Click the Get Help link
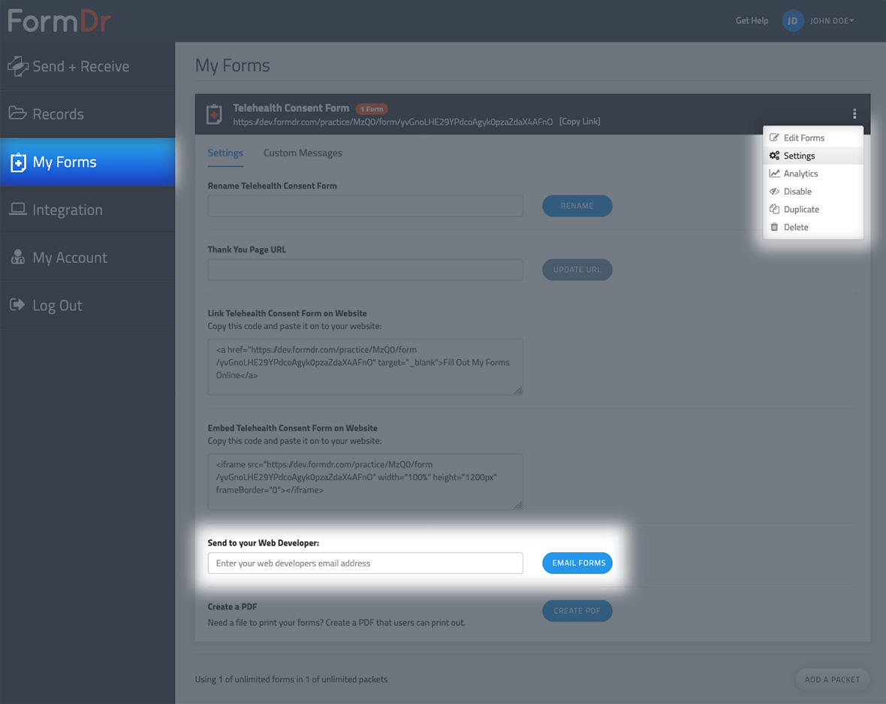This screenshot has width=886, height=704. 752,21
